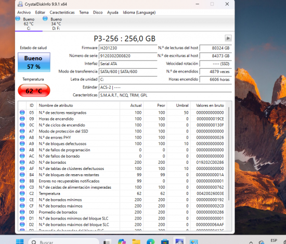The image size is (286, 244).
Task: Click the status icon of N.º de borrados mínimos
Action: [22, 200]
